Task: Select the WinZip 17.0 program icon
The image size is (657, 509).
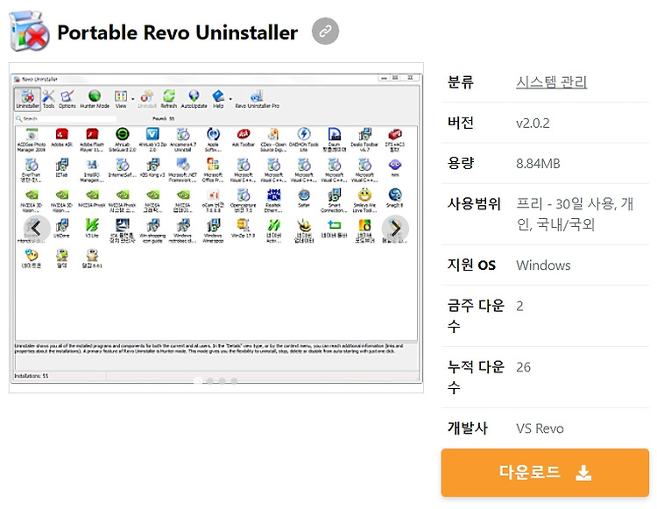Action: (243, 229)
